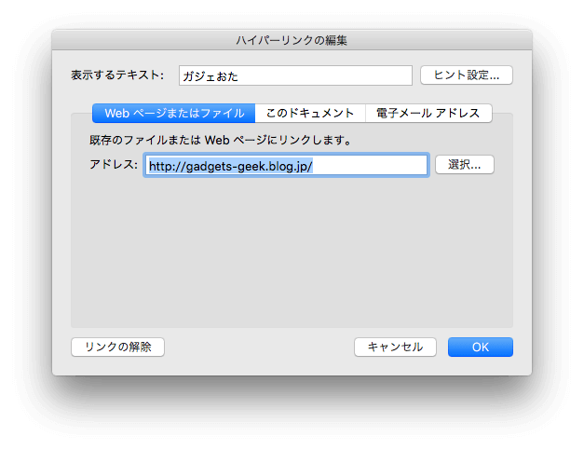Switch to the 電子メール アドレス tab
Image resolution: width=584 pixels, height=450 pixels.
pos(428,113)
